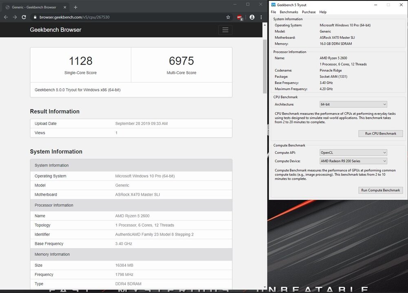This screenshot has height=293, width=408.
Task: Open the Help menu in Geekbench 5
Action: coord(323,12)
